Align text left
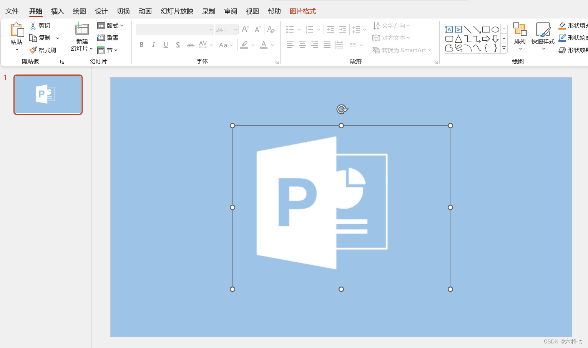Screen dimensions: 588x348 (x=290, y=45)
